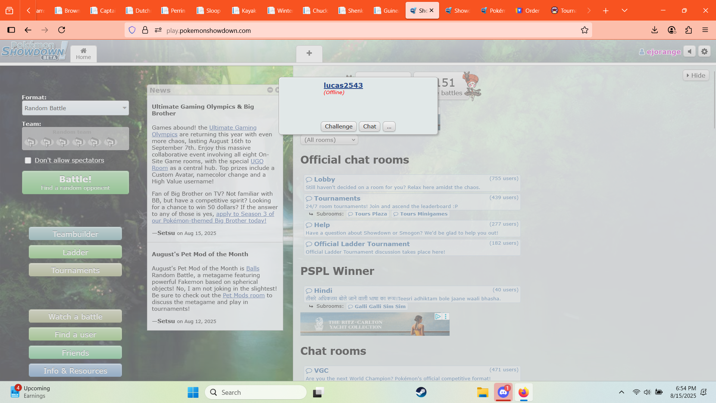The height and width of the screenshot is (403, 716).
Task: Hide the rooms list panel
Action: (x=696, y=75)
